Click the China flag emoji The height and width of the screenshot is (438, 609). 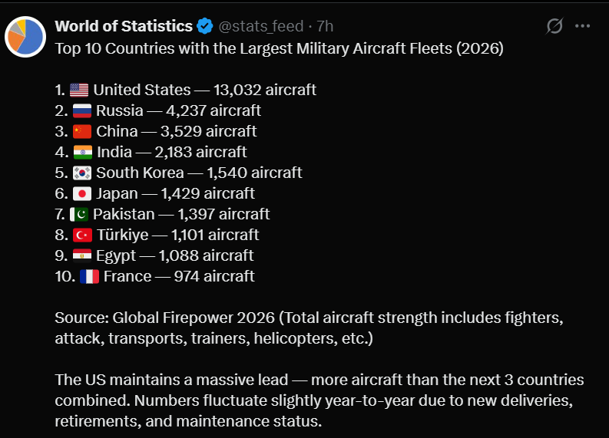(82, 131)
